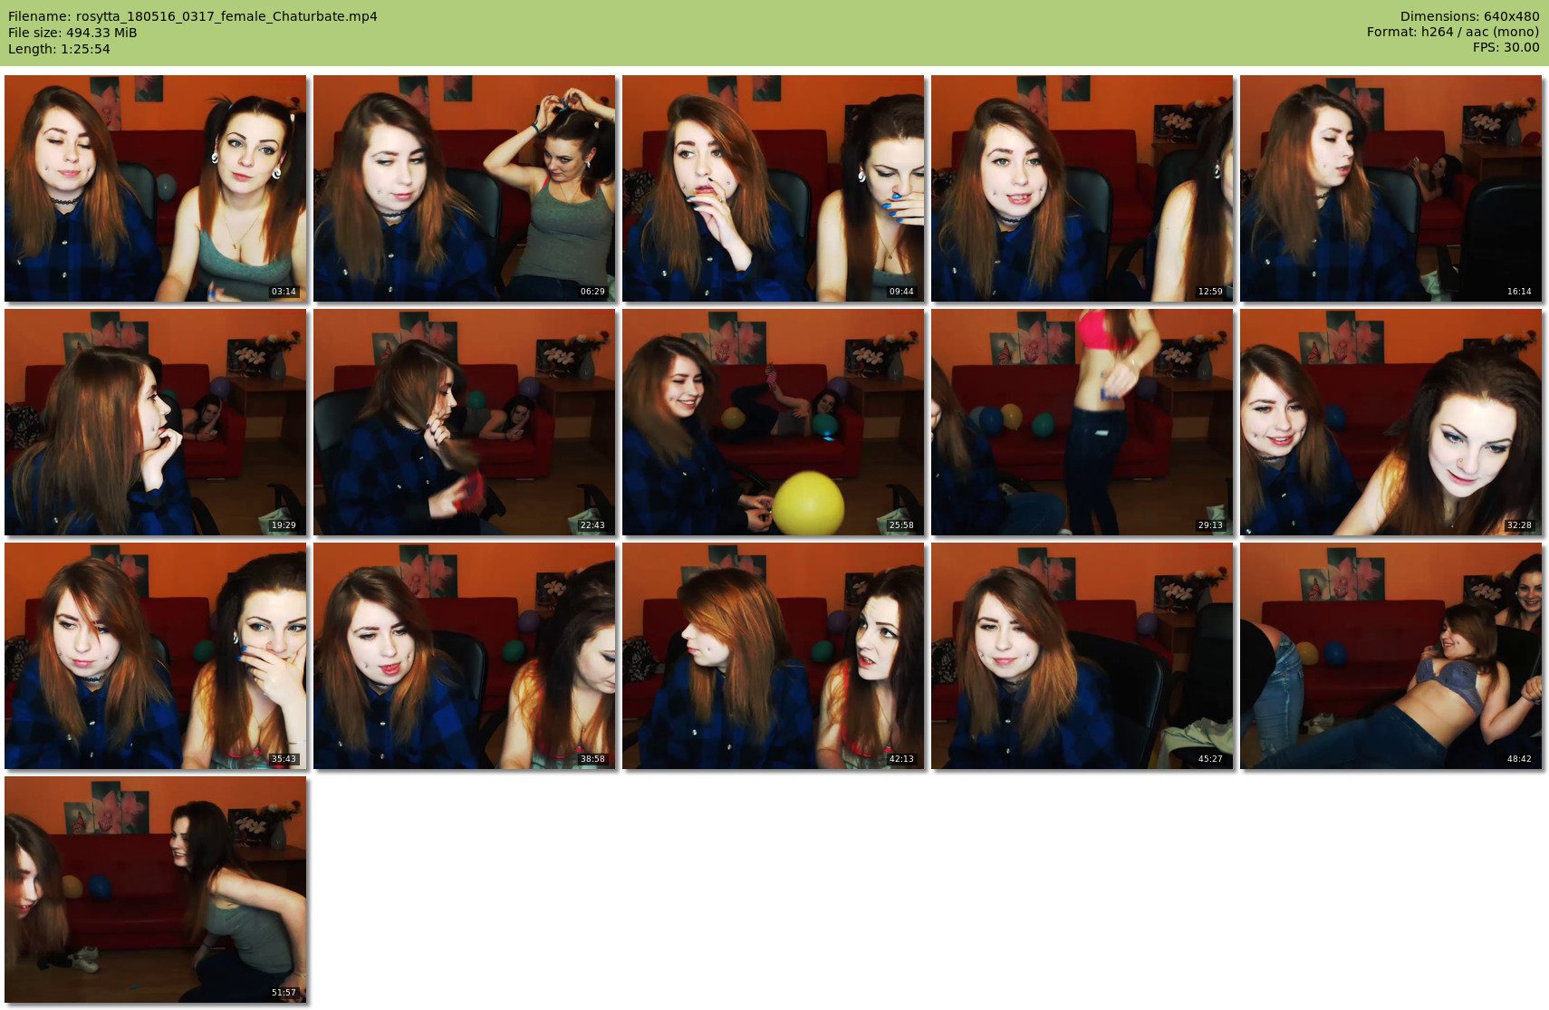
Task: Click the Format h264 / aac label
Action: 1452,32
